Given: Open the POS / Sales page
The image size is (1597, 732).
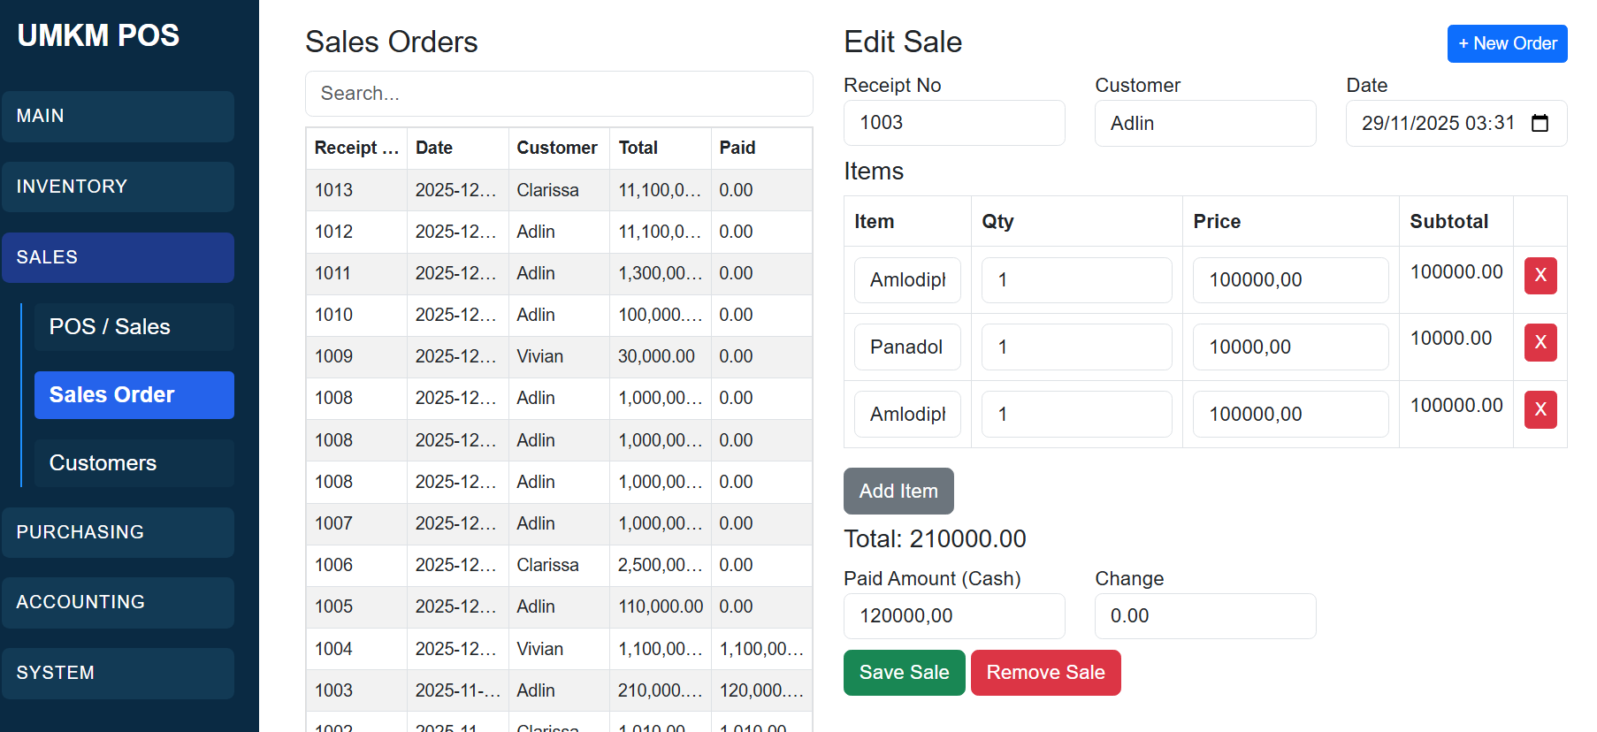Looking at the screenshot, I should pos(134,327).
